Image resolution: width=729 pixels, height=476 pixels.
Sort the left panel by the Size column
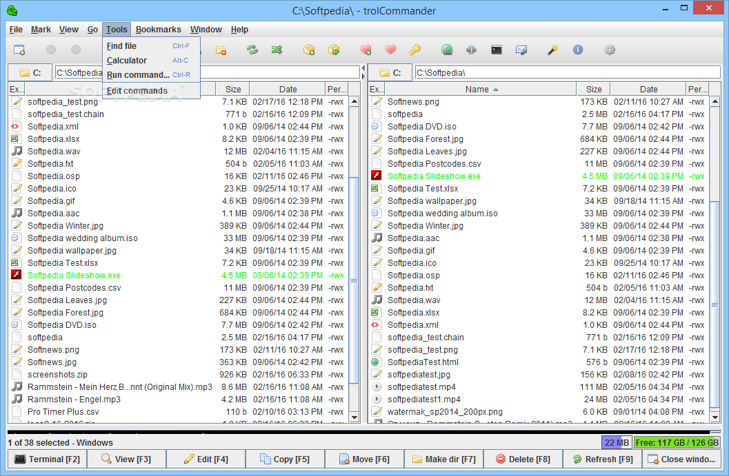(x=233, y=89)
